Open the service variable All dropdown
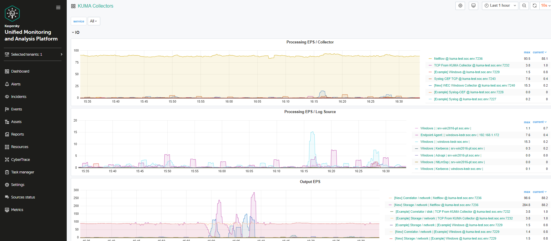This screenshot has width=551, height=241. [94, 21]
